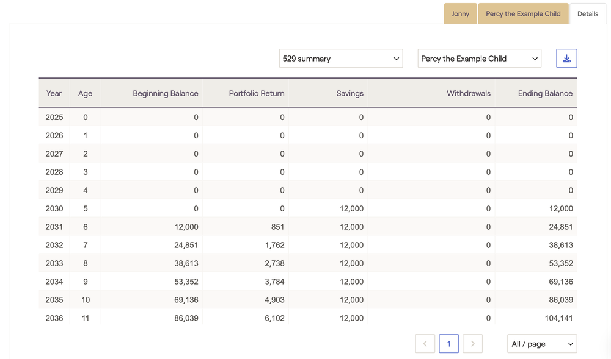Switch to the Jonny tab
Viewport: 611px width, 359px height.
[460, 13]
